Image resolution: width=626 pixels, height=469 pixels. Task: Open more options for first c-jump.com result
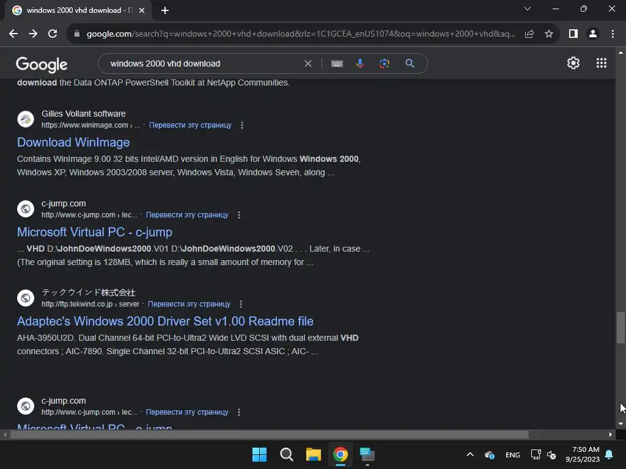pyautogui.click(x=239, y=215)
